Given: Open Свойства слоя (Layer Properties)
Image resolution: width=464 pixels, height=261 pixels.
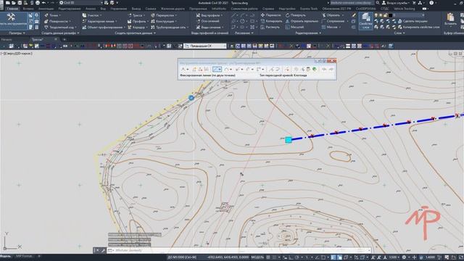Looking at the screenshot, I should pyautogui.click(x=365, y=21).
